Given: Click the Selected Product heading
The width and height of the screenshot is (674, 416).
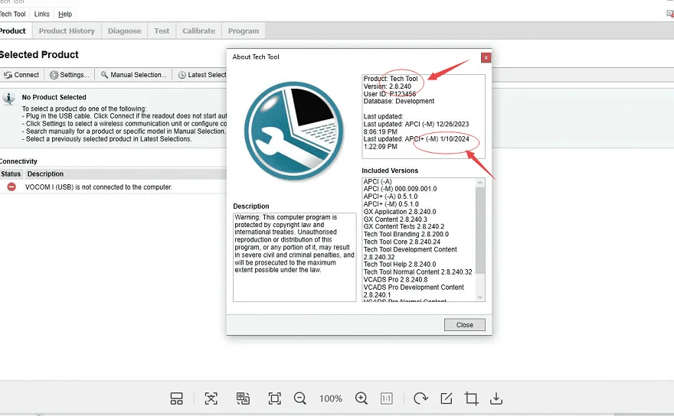Looking at the screenshot, I should [39, 55].
